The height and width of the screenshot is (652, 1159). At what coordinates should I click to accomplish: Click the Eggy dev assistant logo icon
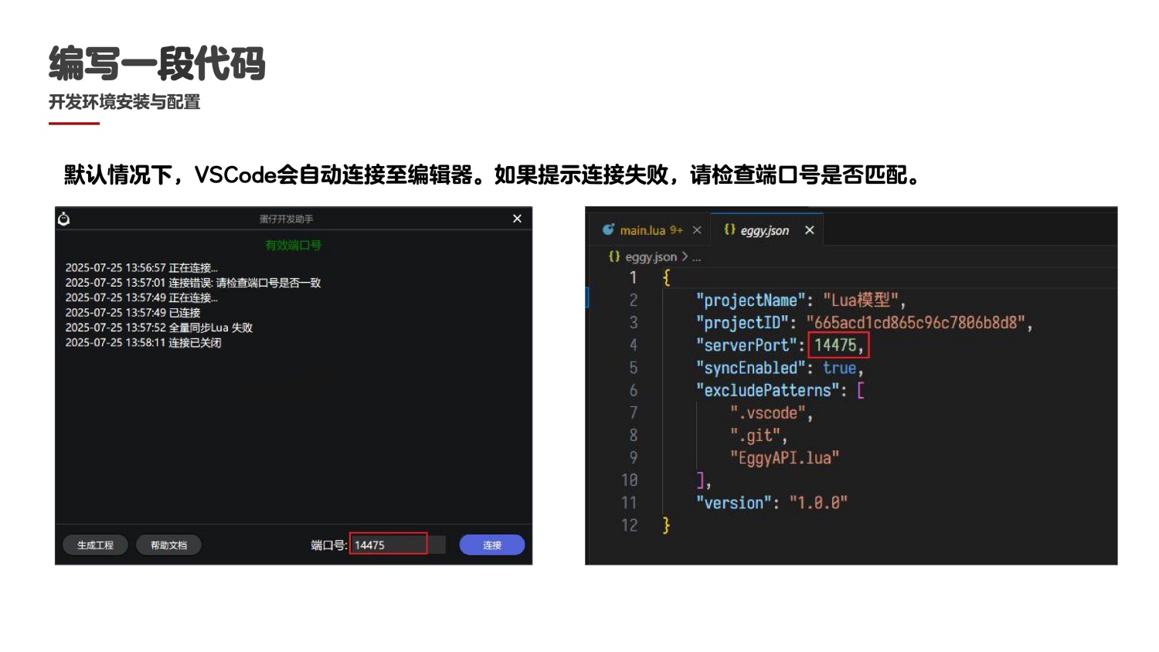pos(64,219)
